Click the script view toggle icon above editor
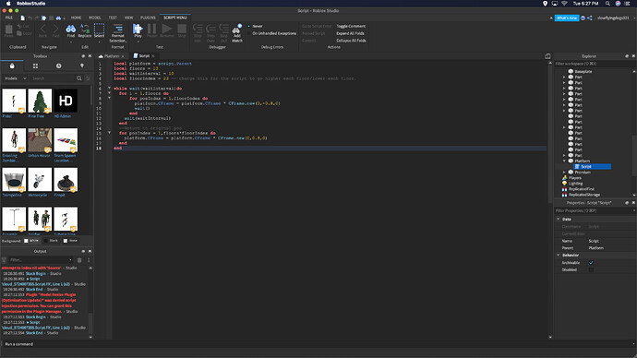 click(x=547, y=56)
